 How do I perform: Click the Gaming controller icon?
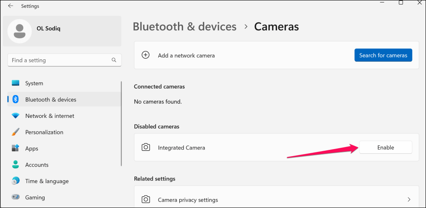tap(16, 197)
